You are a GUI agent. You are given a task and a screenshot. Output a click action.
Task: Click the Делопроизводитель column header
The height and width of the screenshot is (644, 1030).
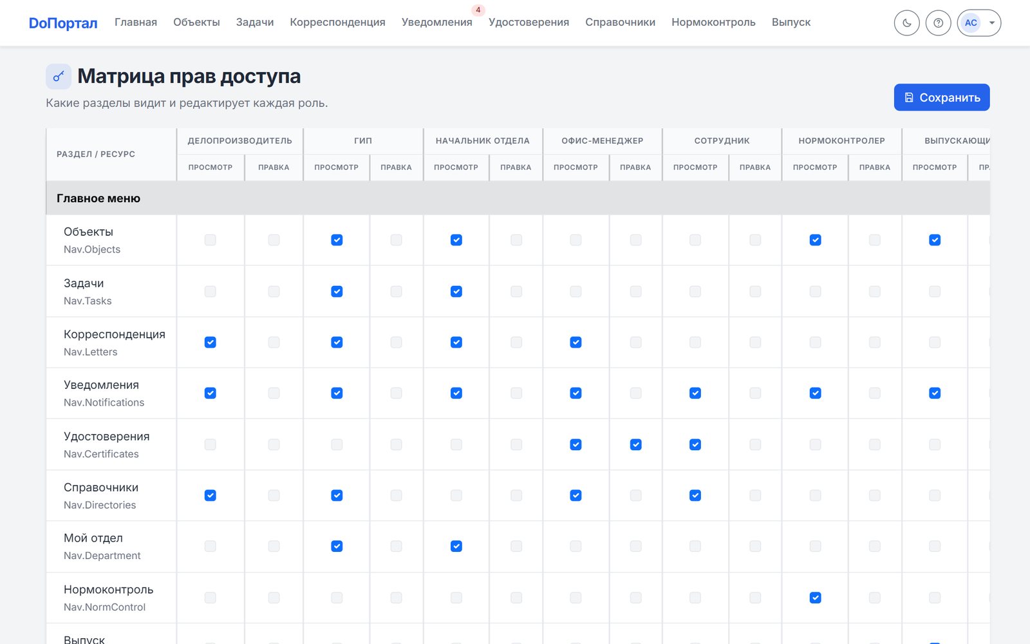coord(240,141)
